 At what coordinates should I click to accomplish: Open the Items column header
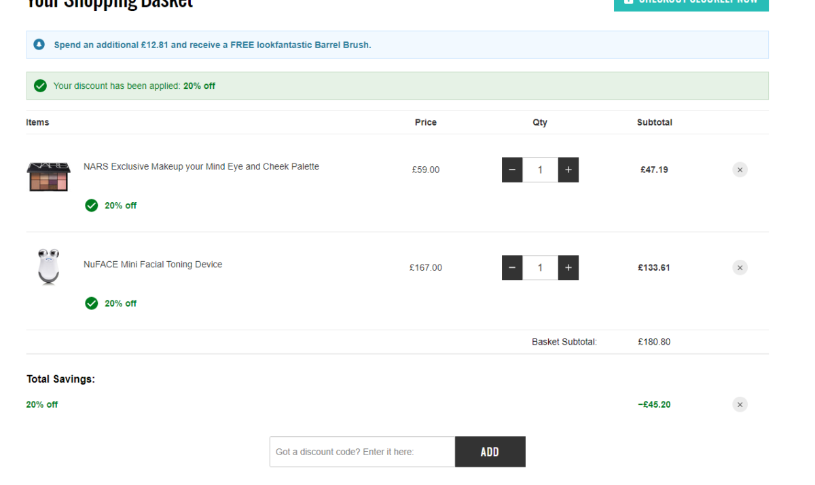coord(37,122)
